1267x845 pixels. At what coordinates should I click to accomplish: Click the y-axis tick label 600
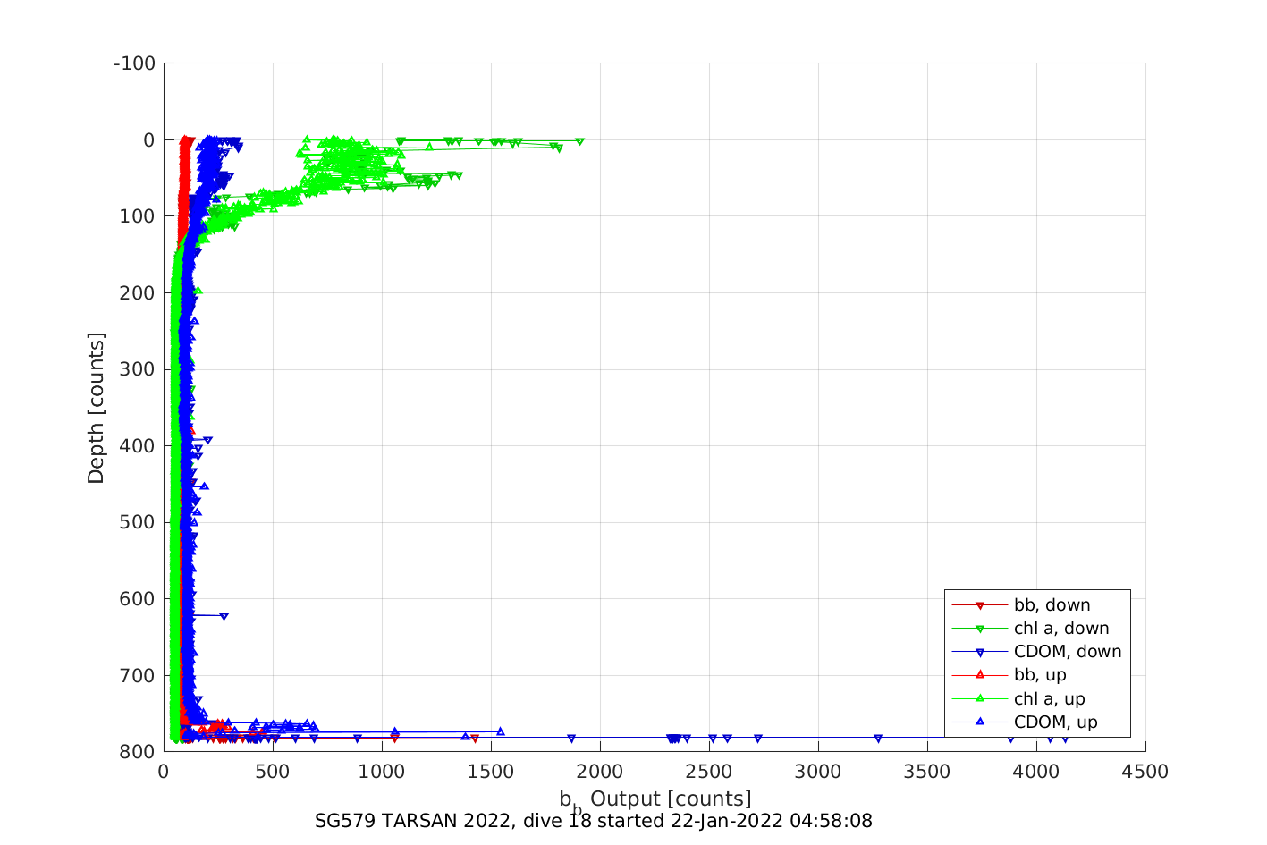click(x=138, y=599)
